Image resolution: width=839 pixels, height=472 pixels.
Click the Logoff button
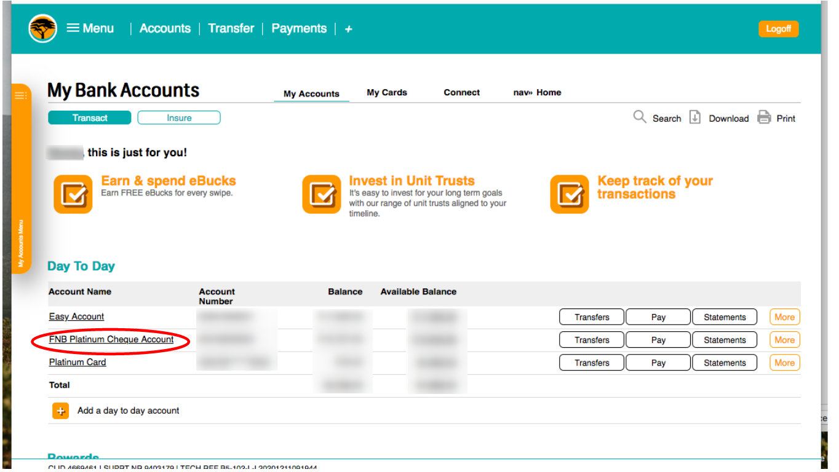point(778,29)
